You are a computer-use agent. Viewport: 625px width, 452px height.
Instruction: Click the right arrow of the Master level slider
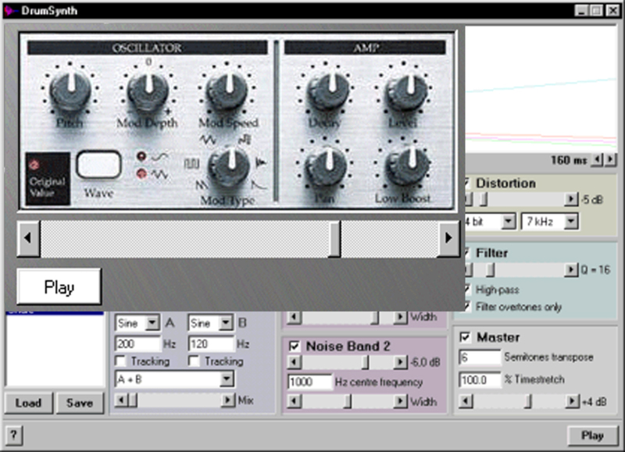click(x=573, y=401)
